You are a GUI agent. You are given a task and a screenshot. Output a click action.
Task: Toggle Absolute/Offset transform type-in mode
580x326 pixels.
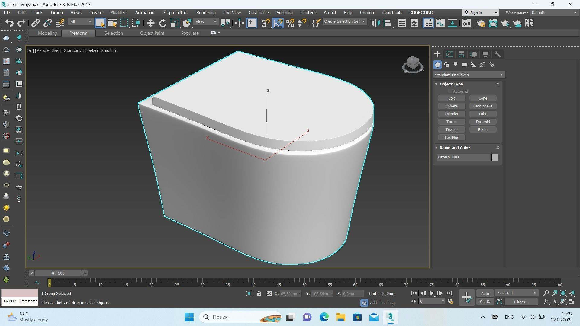tap(269, 293)
